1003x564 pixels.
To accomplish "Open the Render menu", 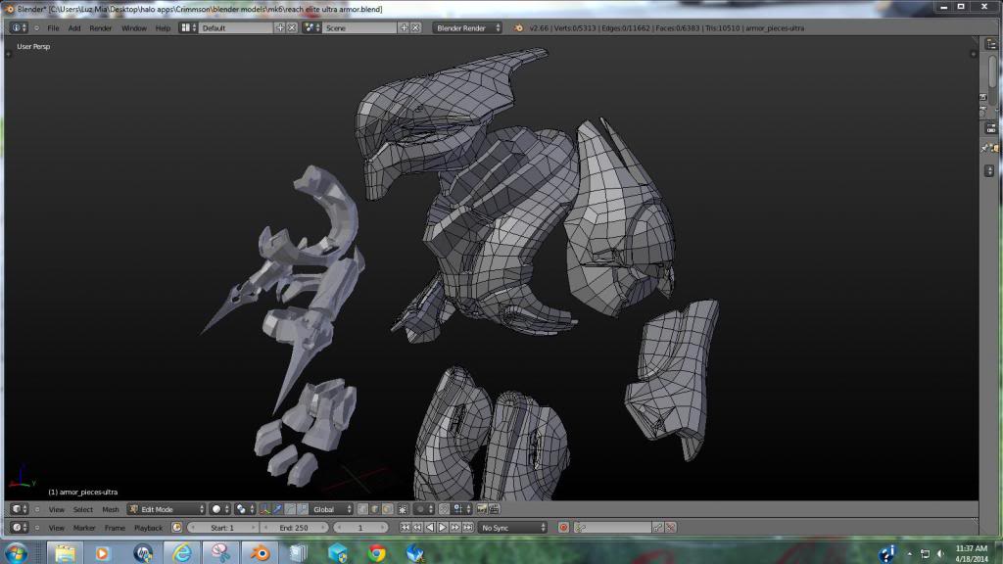I will (x=101, y=28).
